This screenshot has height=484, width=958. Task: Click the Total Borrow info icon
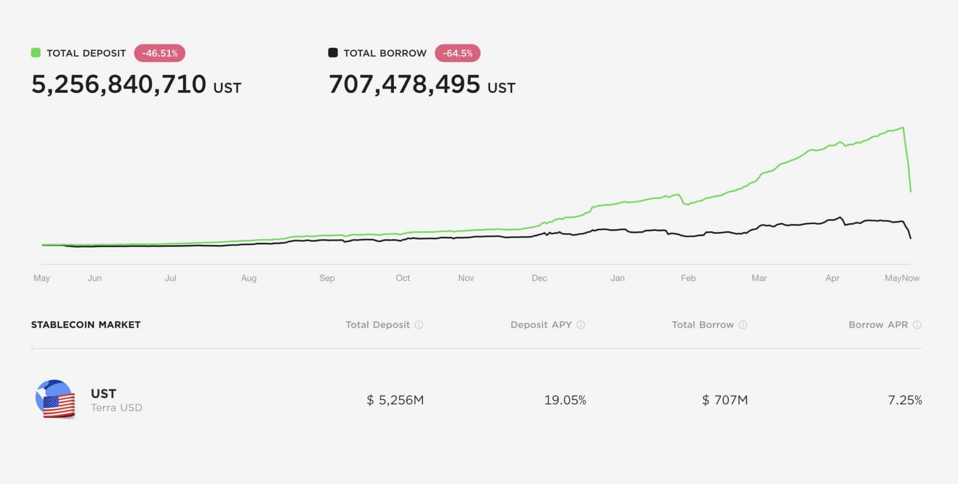tap(743, 325)
